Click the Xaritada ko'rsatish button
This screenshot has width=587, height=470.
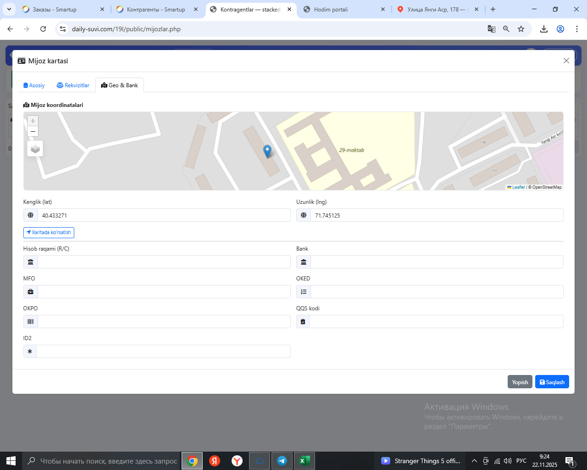click(x=49, y=233)
